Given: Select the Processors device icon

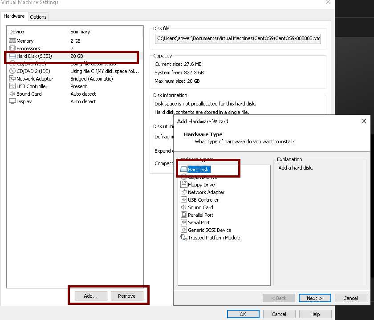Looking at the screenshot, I should (x=12, y=48).
